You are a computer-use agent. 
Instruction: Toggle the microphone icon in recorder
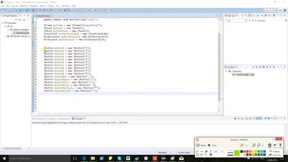[x=280, y=145]
